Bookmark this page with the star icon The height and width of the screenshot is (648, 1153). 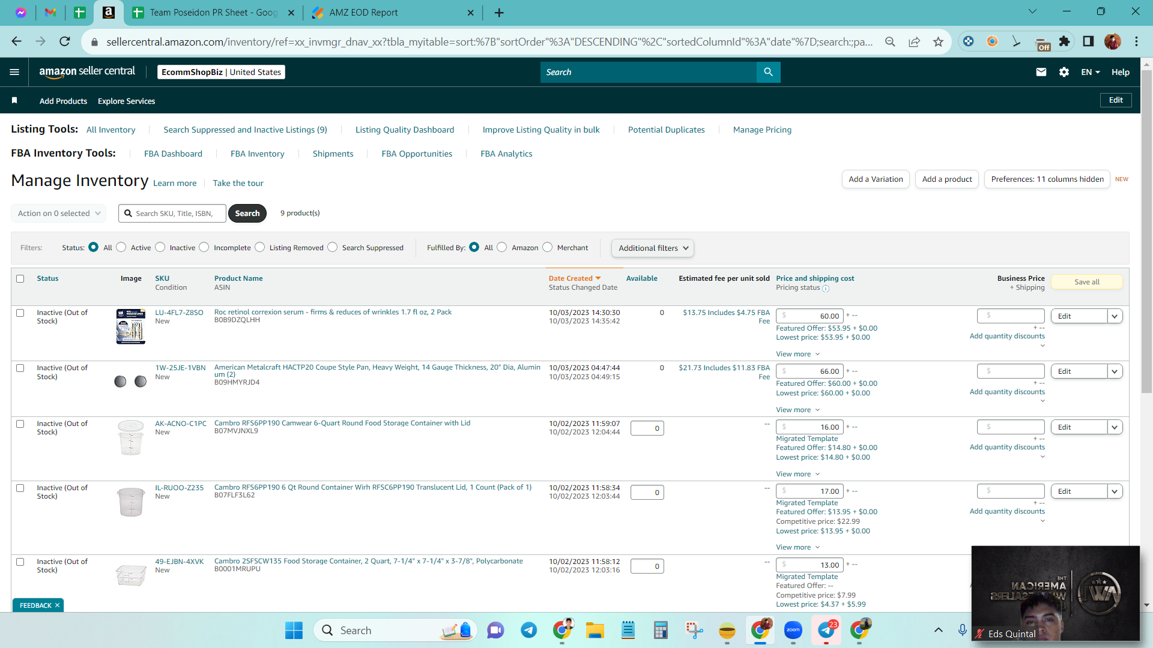[938, 41]
